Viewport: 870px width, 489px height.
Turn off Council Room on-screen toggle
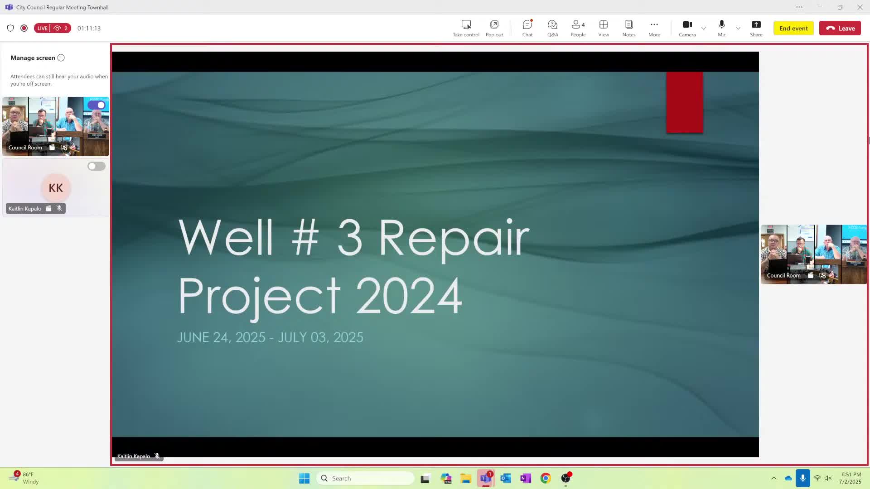point(97,105)
